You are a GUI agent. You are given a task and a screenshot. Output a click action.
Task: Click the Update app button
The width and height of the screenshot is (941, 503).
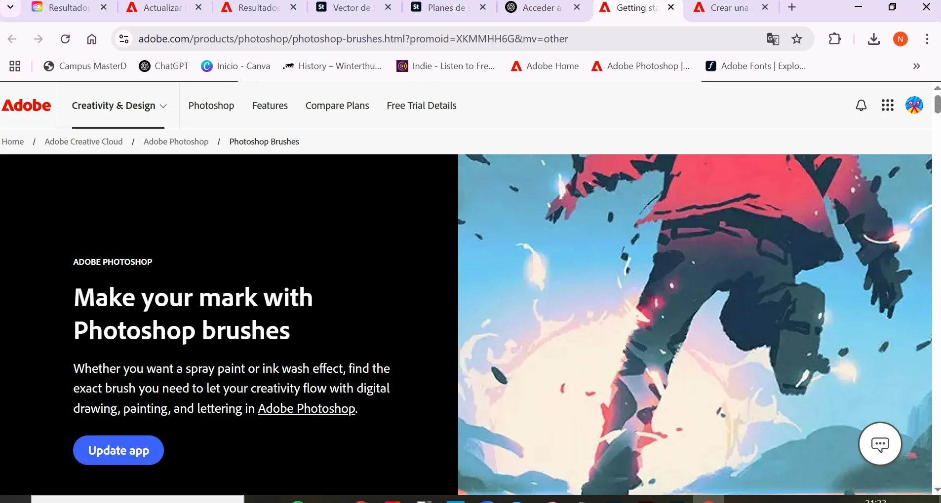pos(118,450)
